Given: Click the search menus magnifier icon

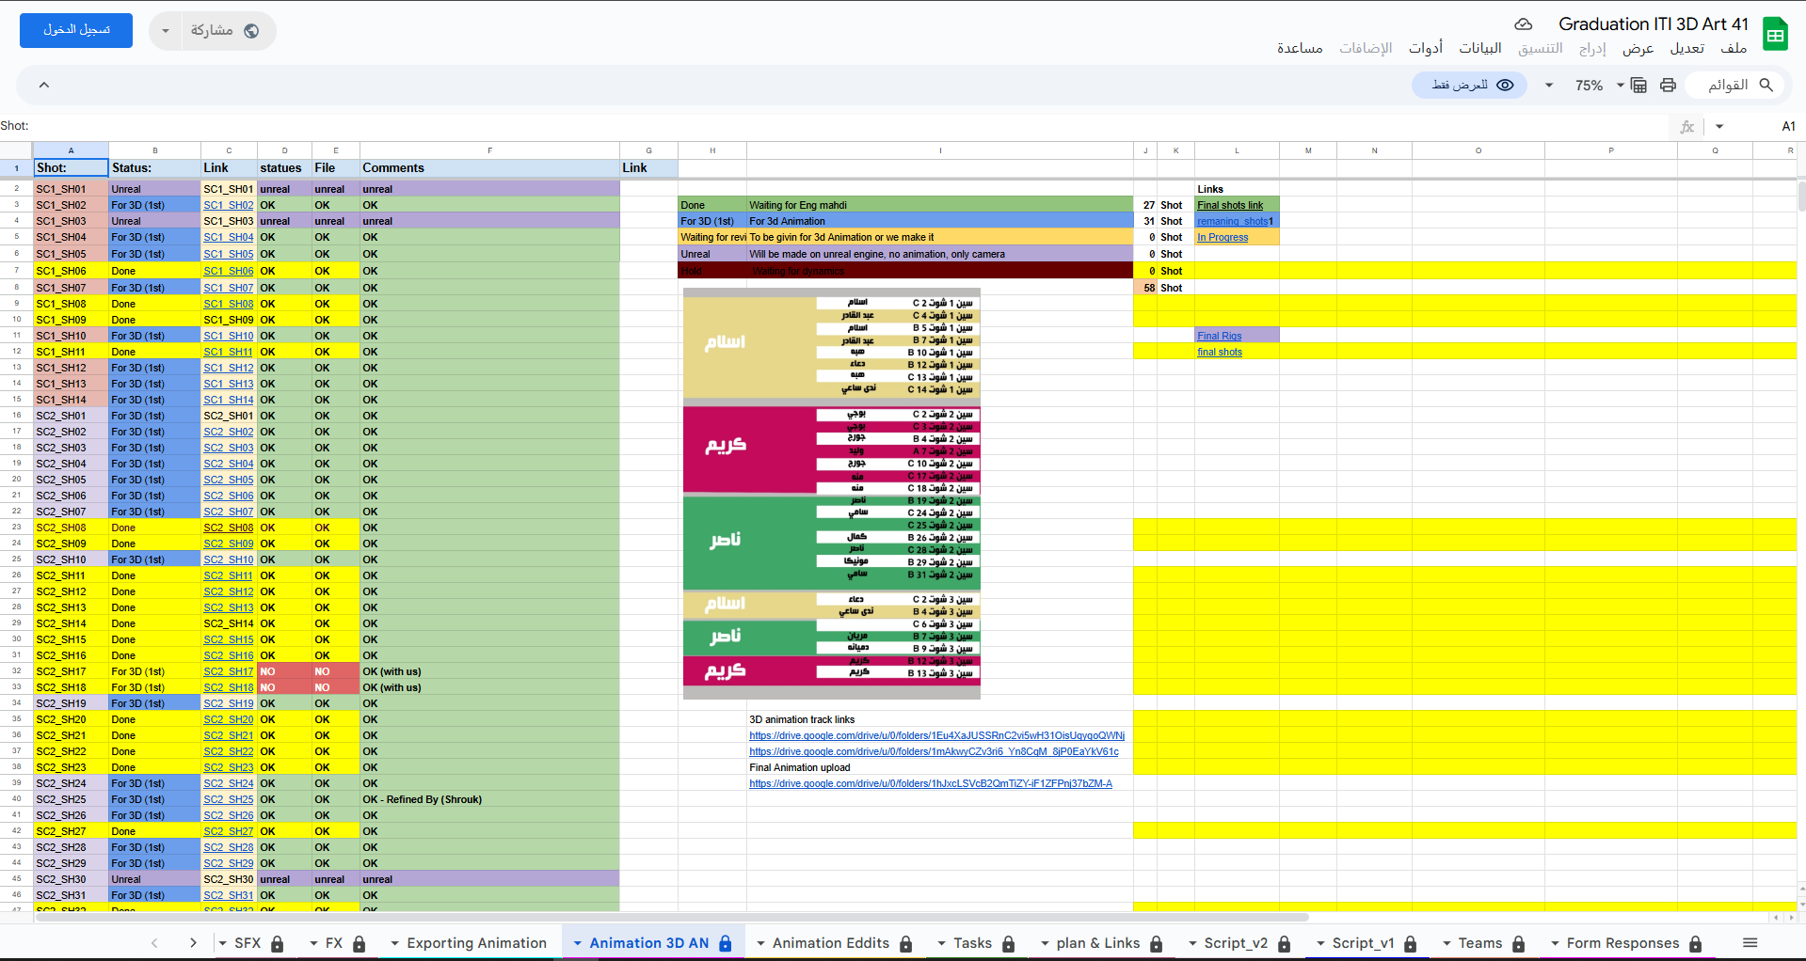Looking at the screenshot, I should coord(1766,86).
